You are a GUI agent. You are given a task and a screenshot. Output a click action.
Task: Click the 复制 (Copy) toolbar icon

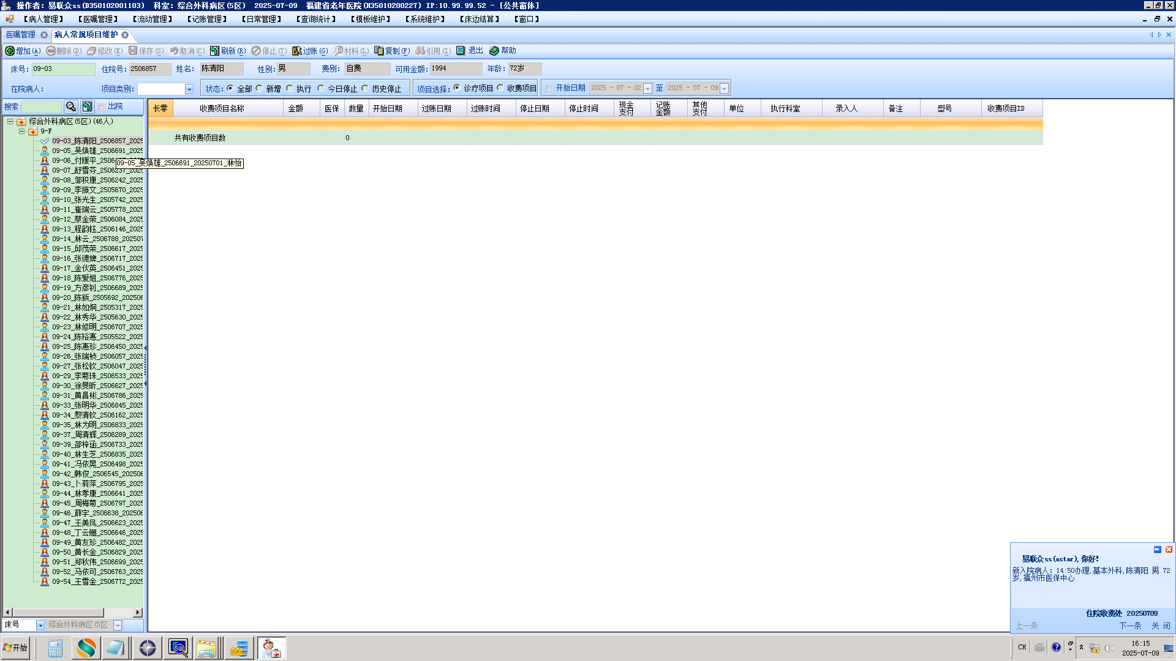tap(379, 51)
